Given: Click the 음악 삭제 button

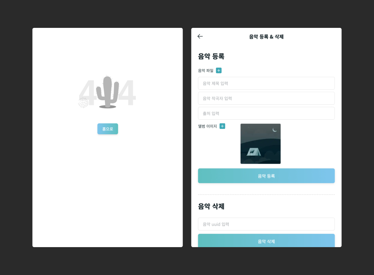Looking at the screenshot, I should tap(266, 241).
